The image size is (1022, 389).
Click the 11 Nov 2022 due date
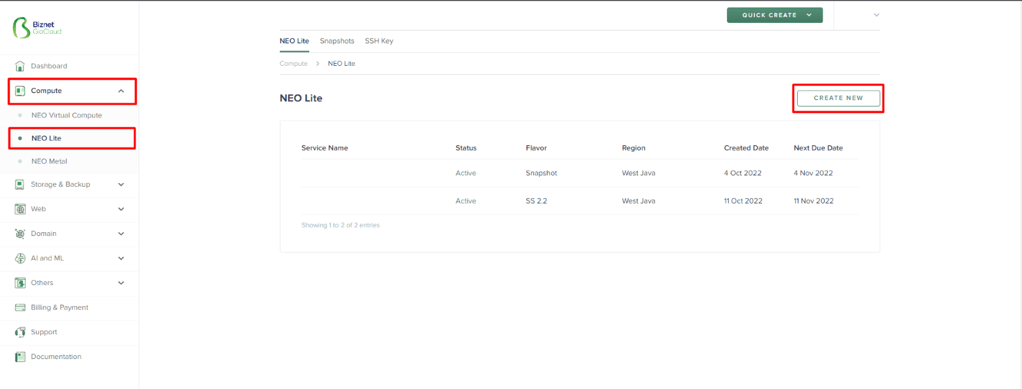pyautogui.click(x=814, y=201)
